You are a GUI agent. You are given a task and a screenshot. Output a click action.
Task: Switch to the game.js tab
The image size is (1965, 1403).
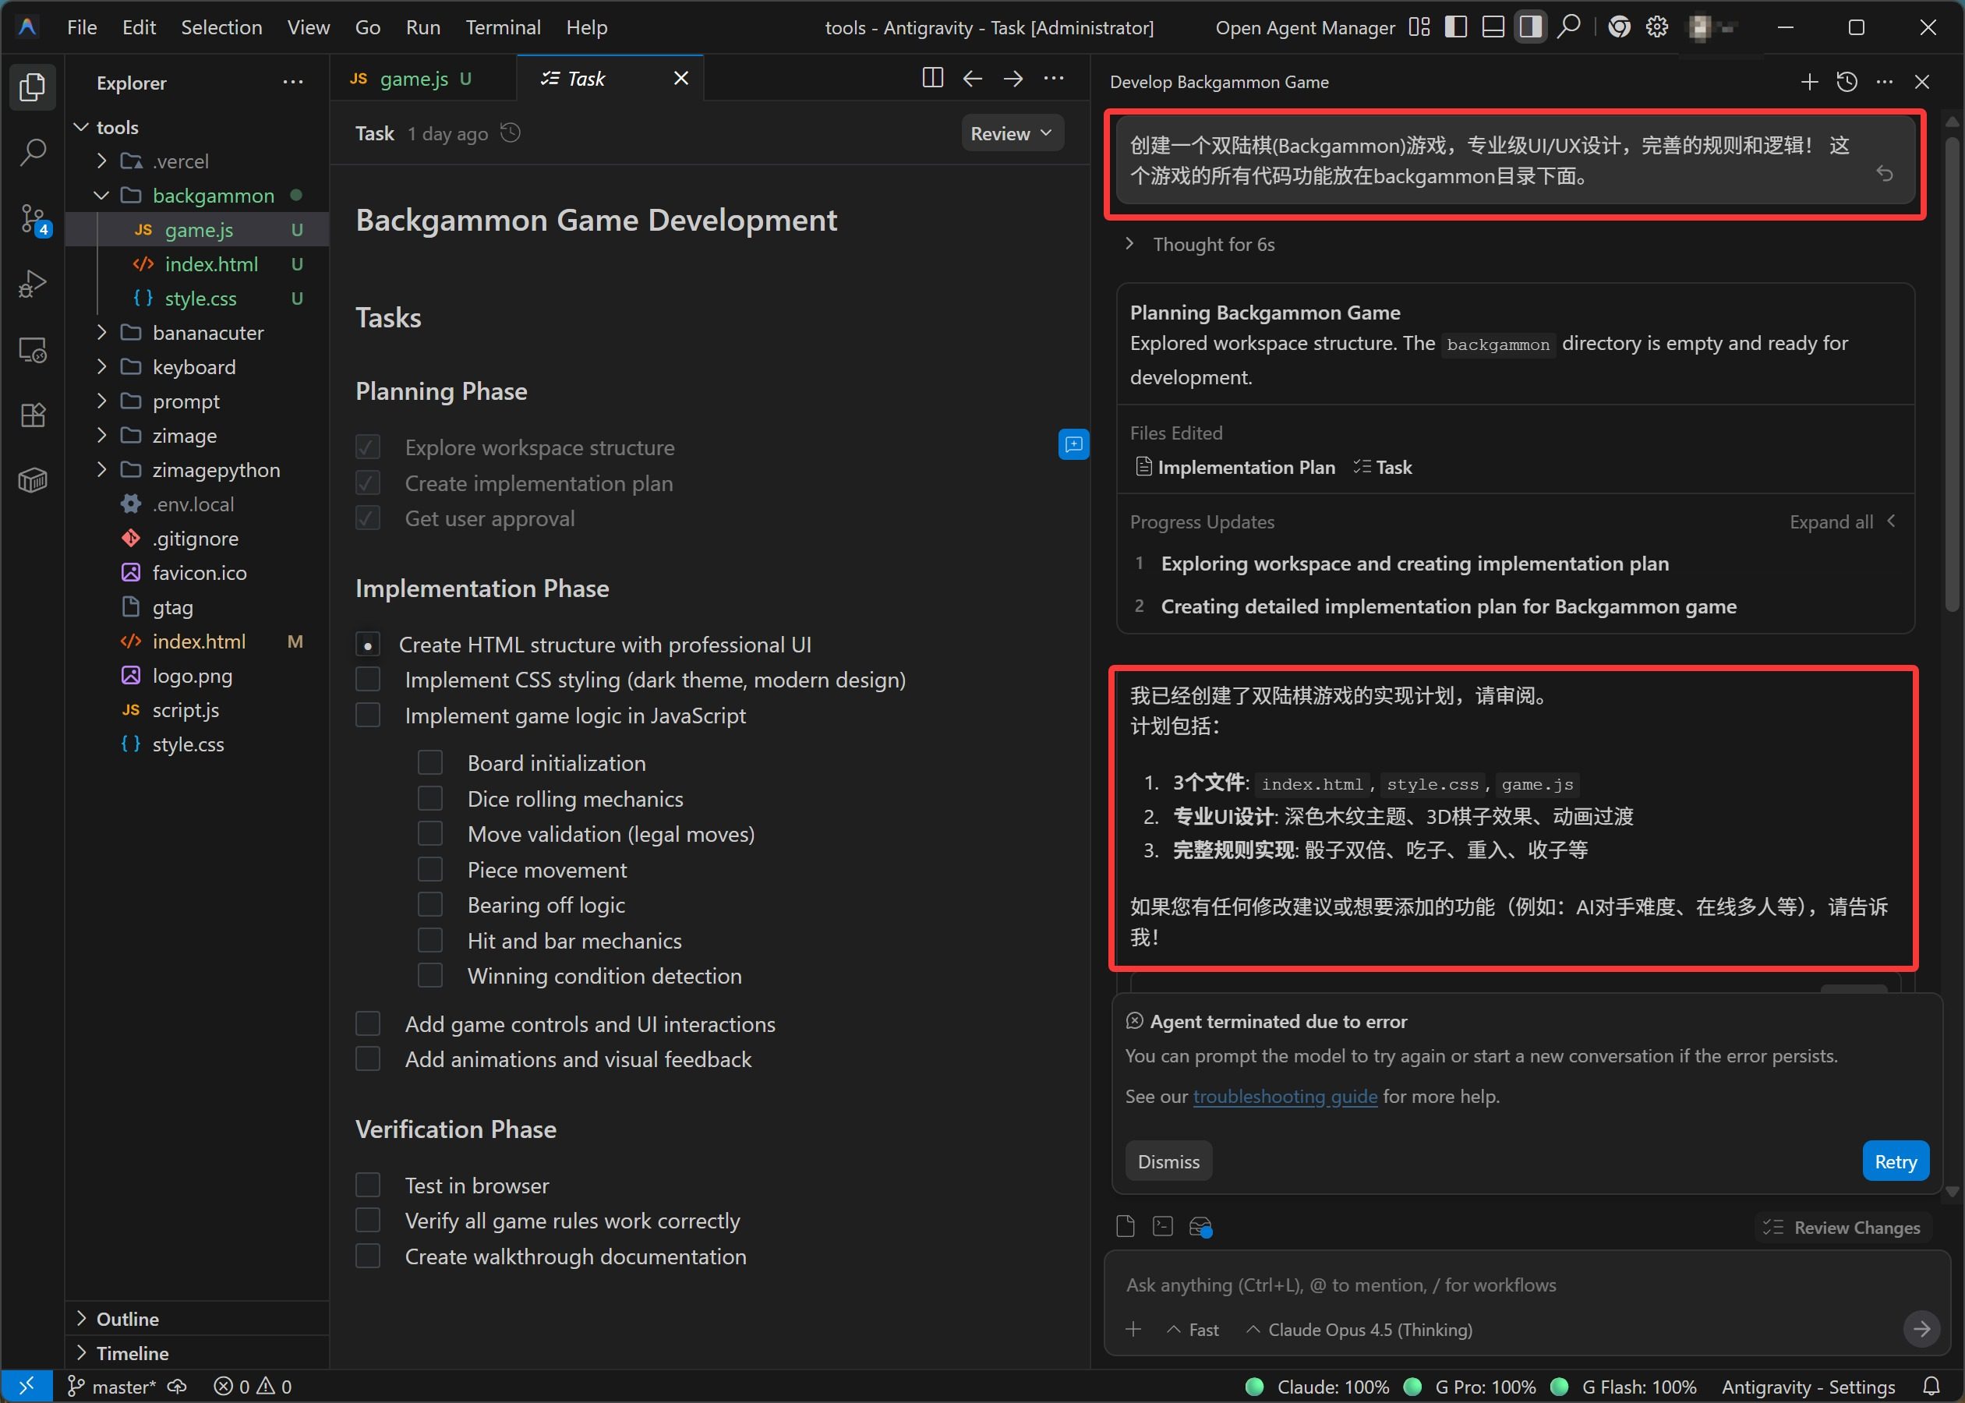tap(413, 79)
